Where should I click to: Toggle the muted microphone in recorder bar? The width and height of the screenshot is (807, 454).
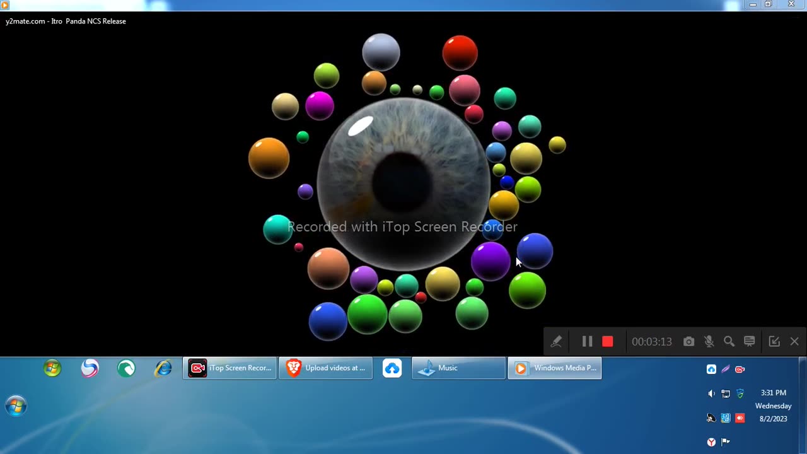pyautogui.click(x=709, y=341)
